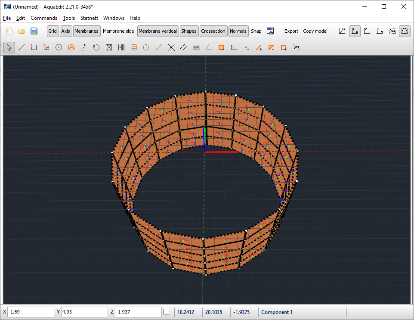Toggle the Grid display
Viewport: 414px width, 320px height.
pos(53,31)
